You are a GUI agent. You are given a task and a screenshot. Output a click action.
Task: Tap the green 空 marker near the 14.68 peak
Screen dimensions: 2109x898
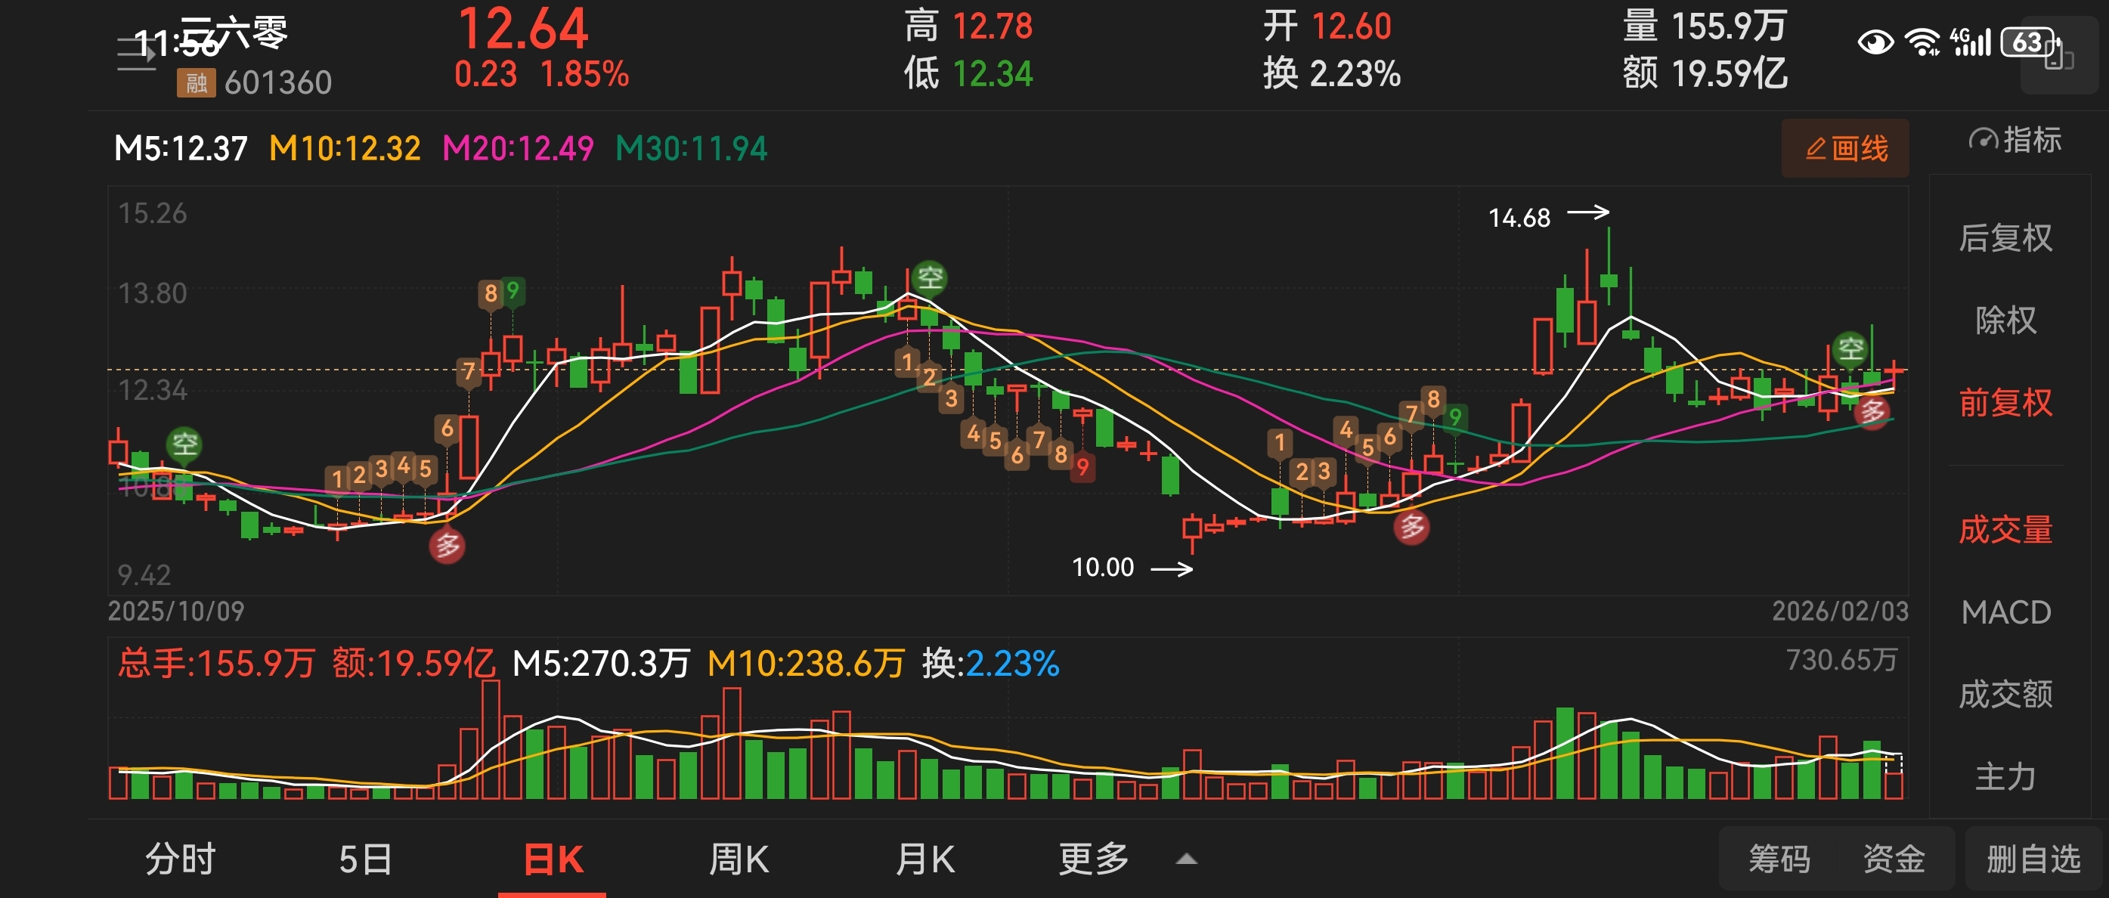pyautogui.click(x=1850, y=349)
